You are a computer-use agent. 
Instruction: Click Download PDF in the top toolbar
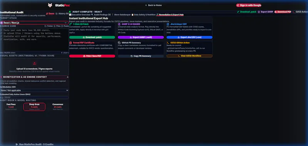point(283,12)
